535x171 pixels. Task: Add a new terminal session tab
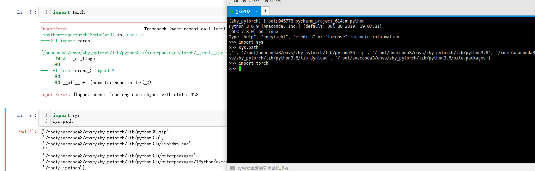point(265,11)
